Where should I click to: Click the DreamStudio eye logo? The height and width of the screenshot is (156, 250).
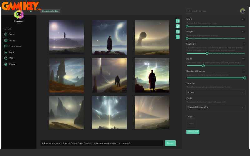19,14
